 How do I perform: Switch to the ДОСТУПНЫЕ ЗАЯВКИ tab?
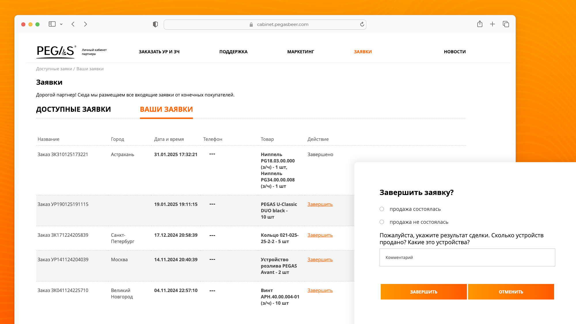(73, 109)
